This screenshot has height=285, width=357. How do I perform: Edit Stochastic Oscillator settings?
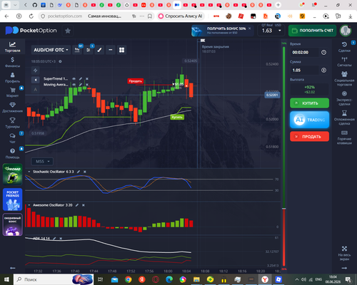pyautogui.click(x=79, y=172)
